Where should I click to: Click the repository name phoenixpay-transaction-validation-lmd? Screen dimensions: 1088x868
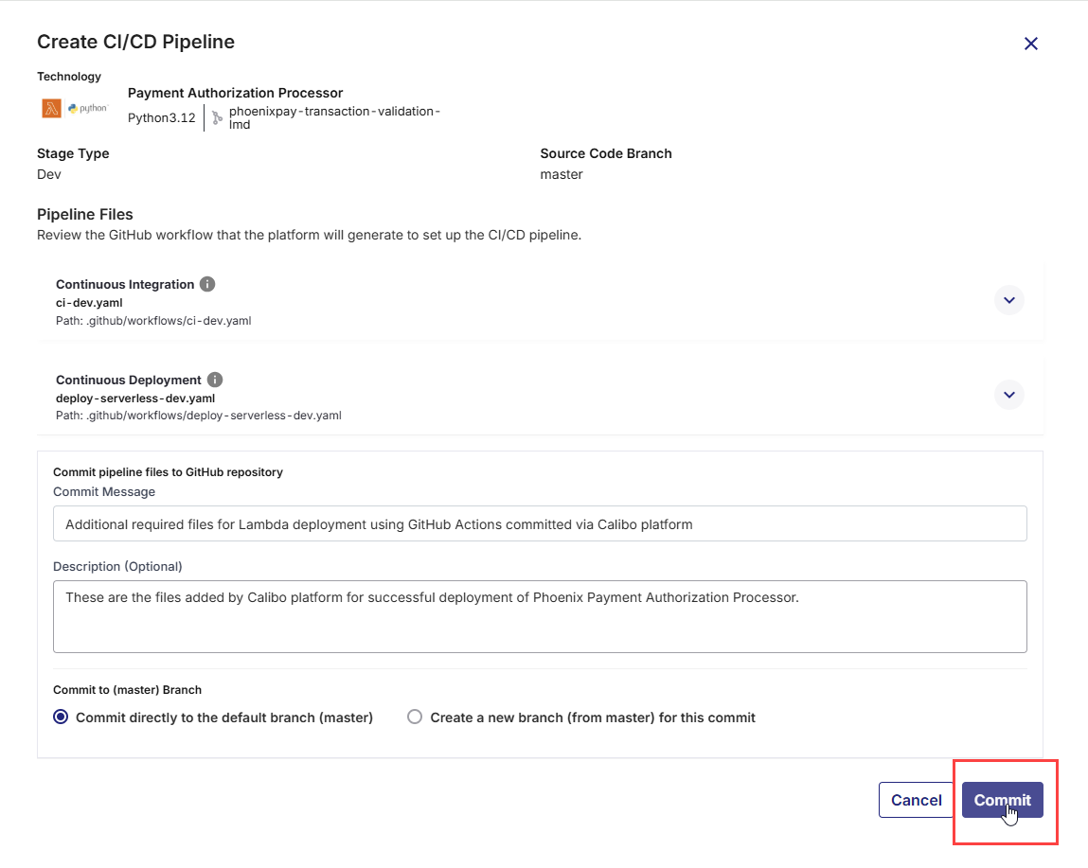click(331, 117)
